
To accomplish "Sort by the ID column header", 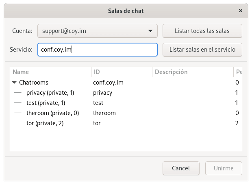I will pyautogui.click(x=121, y=72).
